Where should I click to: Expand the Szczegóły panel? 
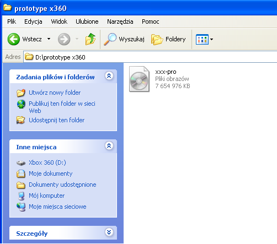coord(109,232)
